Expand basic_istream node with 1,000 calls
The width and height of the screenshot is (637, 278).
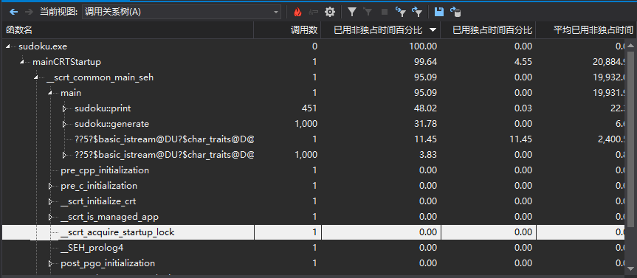pyautogui.click(x=64, y=155)
